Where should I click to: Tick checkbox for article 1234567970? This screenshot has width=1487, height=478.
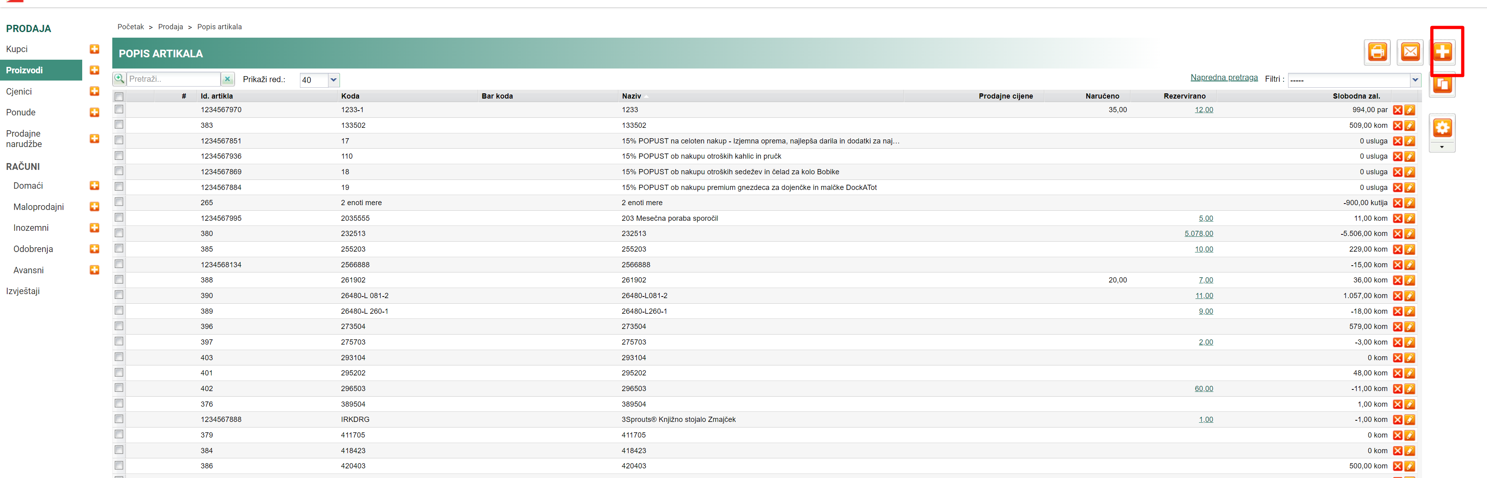(x=119, y=109)
